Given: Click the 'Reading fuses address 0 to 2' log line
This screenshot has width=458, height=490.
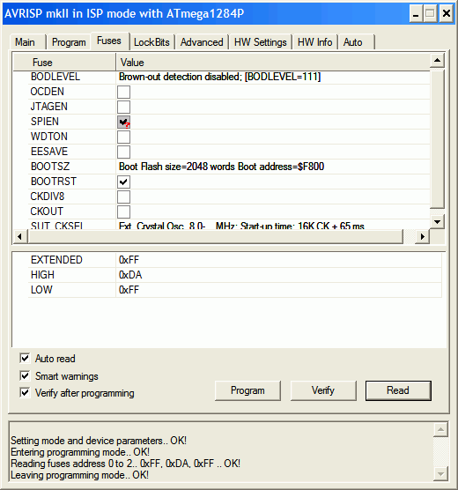Looking at the screenshot, I should 125,464.
